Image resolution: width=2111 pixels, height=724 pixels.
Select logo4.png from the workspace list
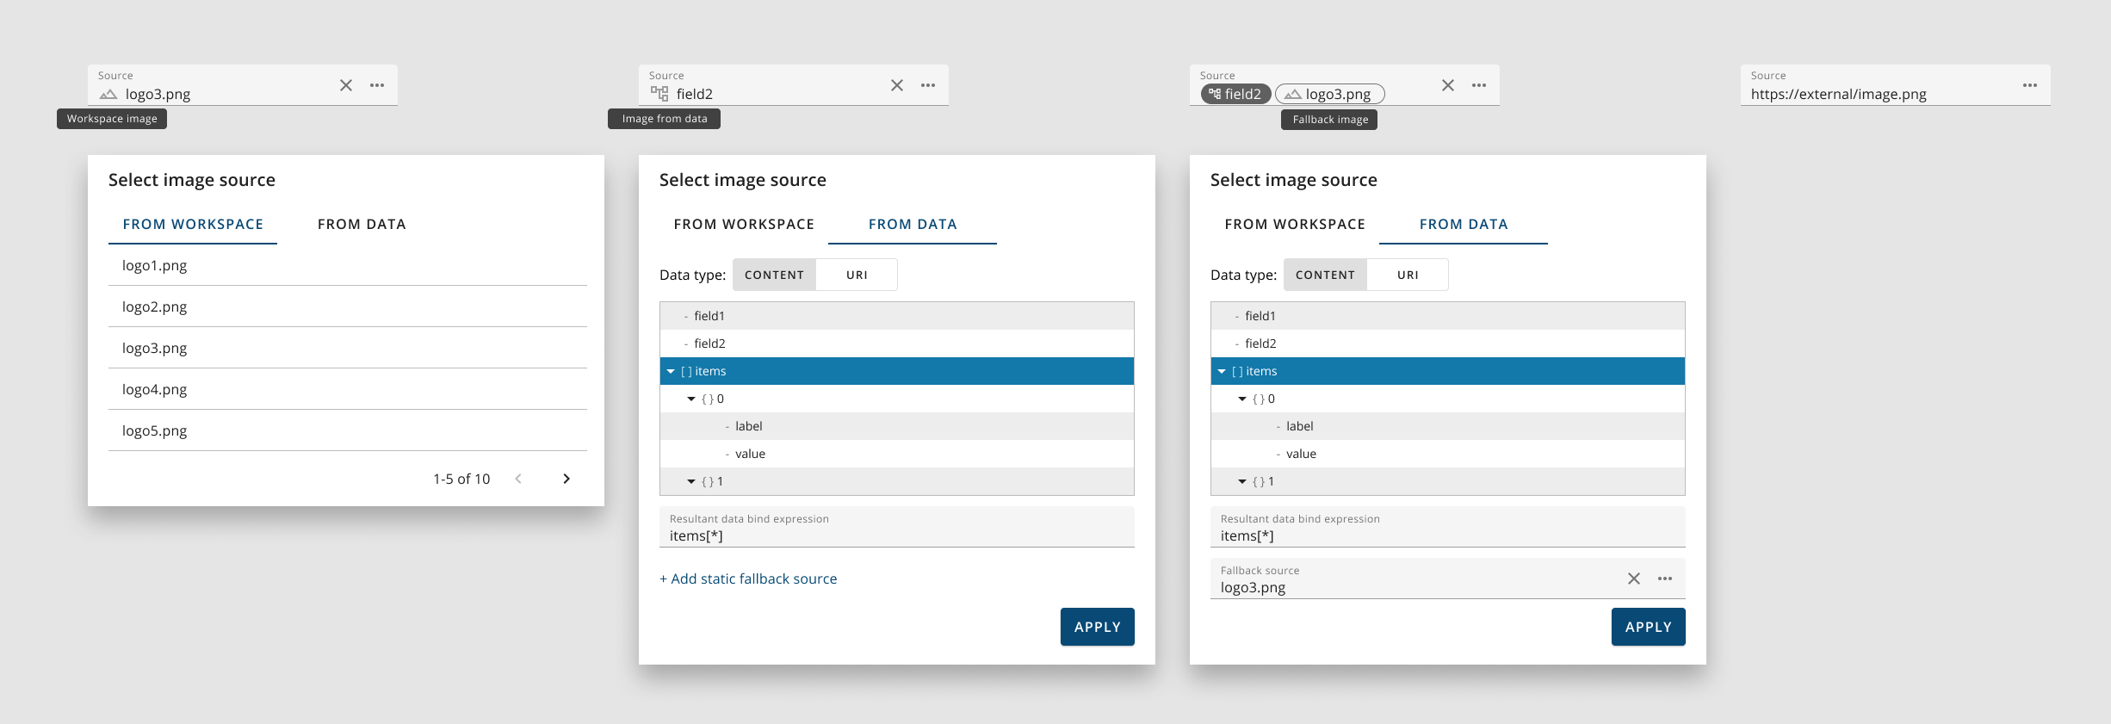155,389
